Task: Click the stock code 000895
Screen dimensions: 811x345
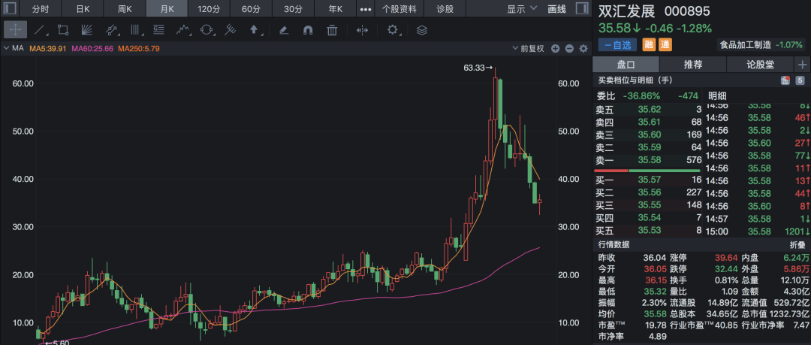Action: pos(687,11)
